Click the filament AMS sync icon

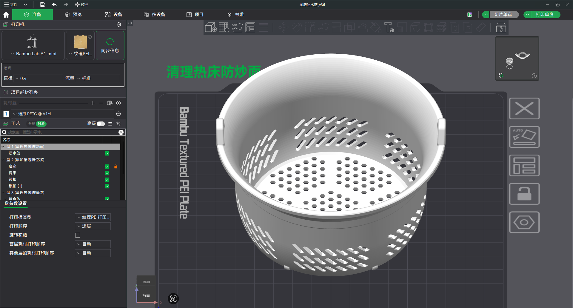tap(110, 103)
